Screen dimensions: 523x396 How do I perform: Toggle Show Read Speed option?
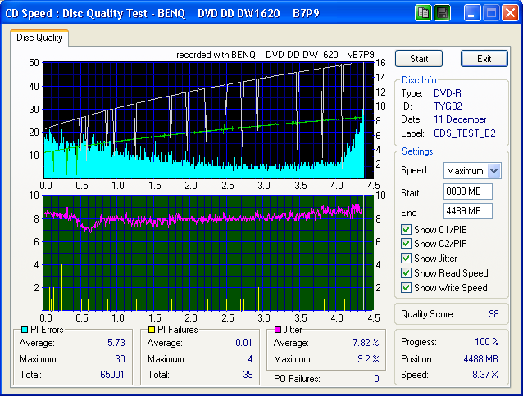407,273
